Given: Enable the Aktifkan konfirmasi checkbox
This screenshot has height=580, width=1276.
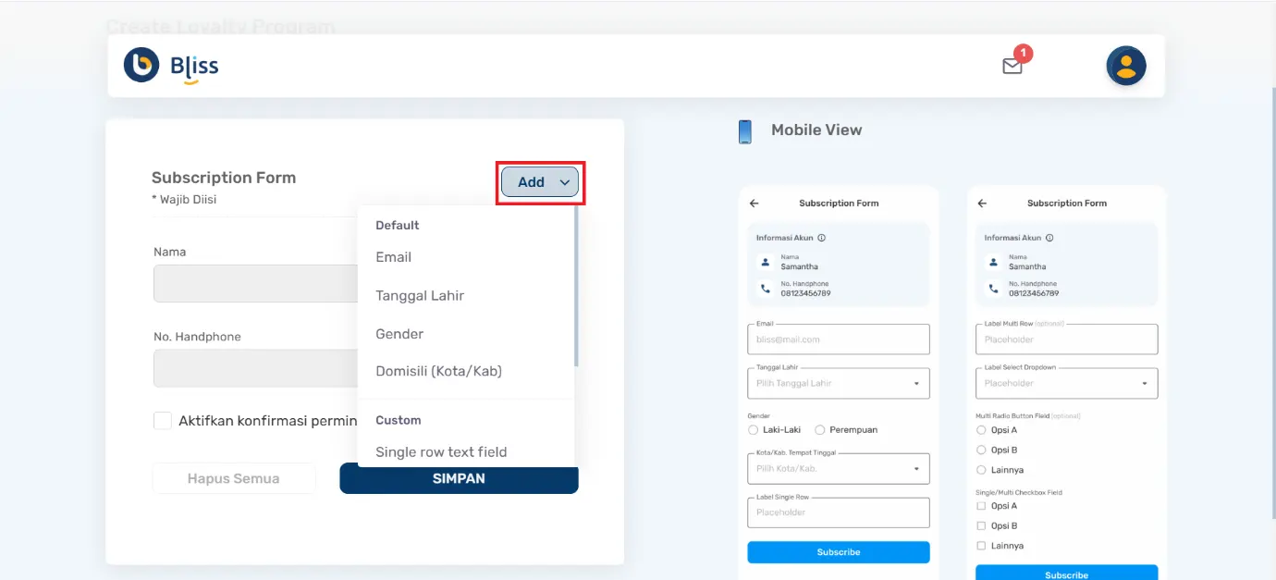Looking at the screenshot, I should click(x=163, y=420).
